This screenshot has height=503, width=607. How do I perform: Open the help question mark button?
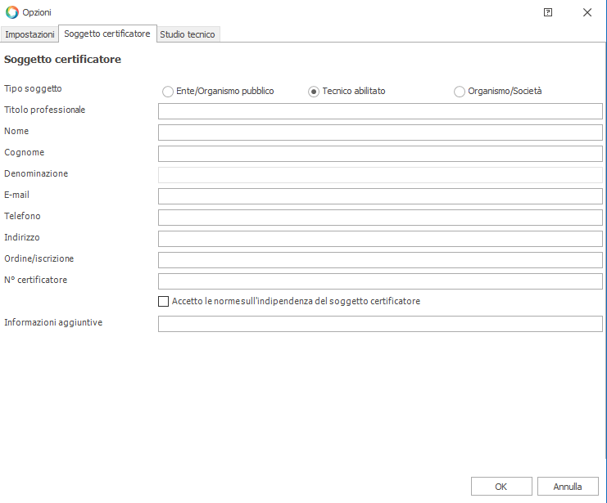click(548, 12)
